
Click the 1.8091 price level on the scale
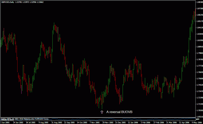200,47
